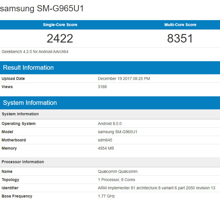
Task: Click the 4954 MB memory value
Action: point(106,148)
